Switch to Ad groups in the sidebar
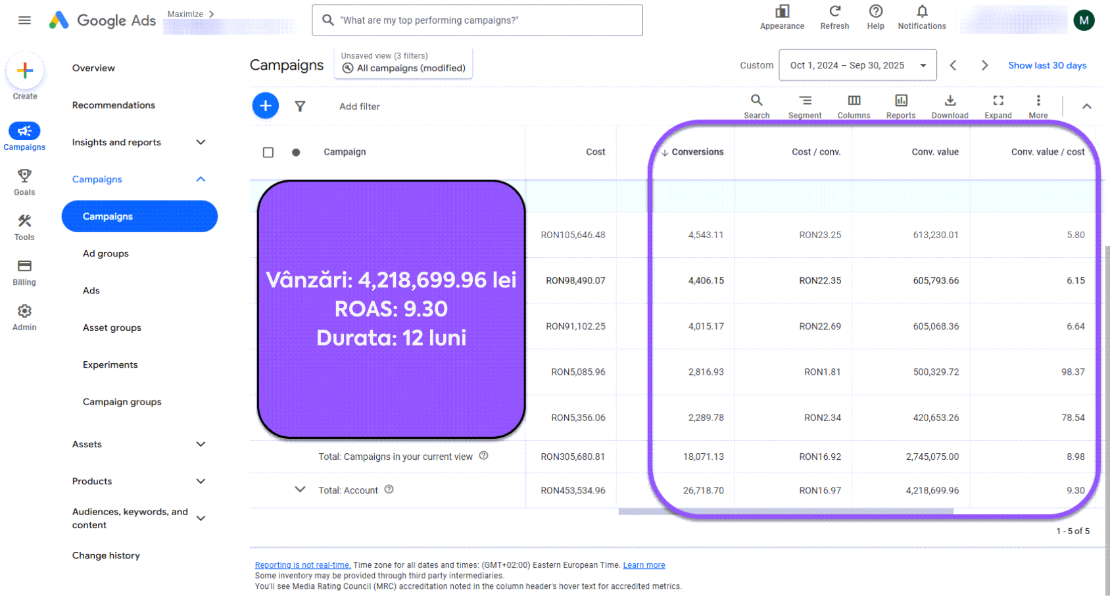Viewport: 1110px width, 598px height. (x=105, y=253)
